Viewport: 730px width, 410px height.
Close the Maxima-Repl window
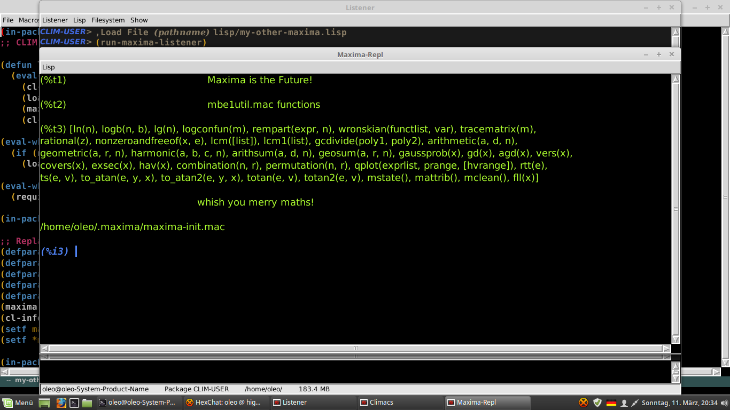(672, 54)
